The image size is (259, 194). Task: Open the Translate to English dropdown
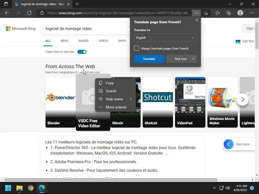coord(165,38)
